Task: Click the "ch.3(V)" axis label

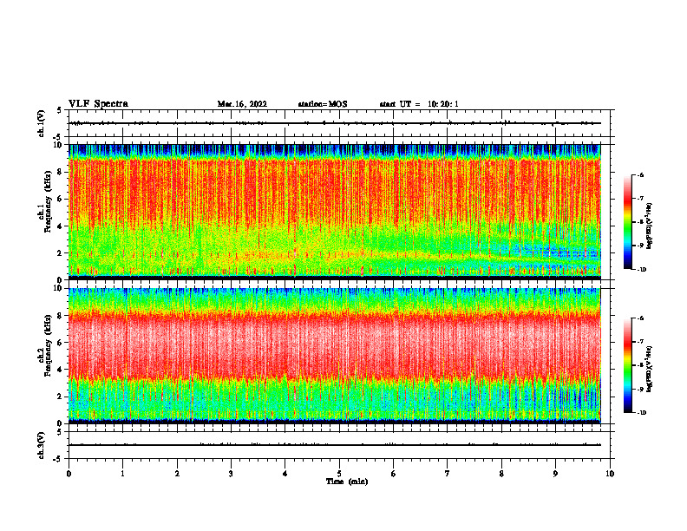Action: (41, 445)
